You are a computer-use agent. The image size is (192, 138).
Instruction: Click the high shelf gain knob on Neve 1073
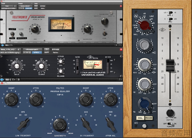tap(144, 45)
